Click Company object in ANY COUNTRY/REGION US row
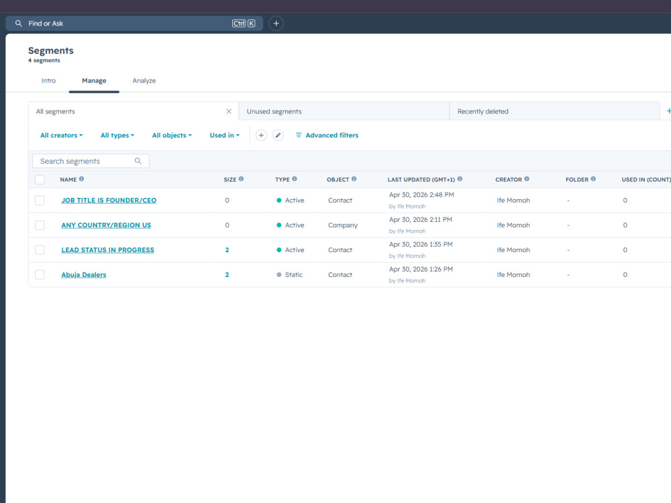The height and width of the screenshot is (503, 671). (x=343, y=225)
